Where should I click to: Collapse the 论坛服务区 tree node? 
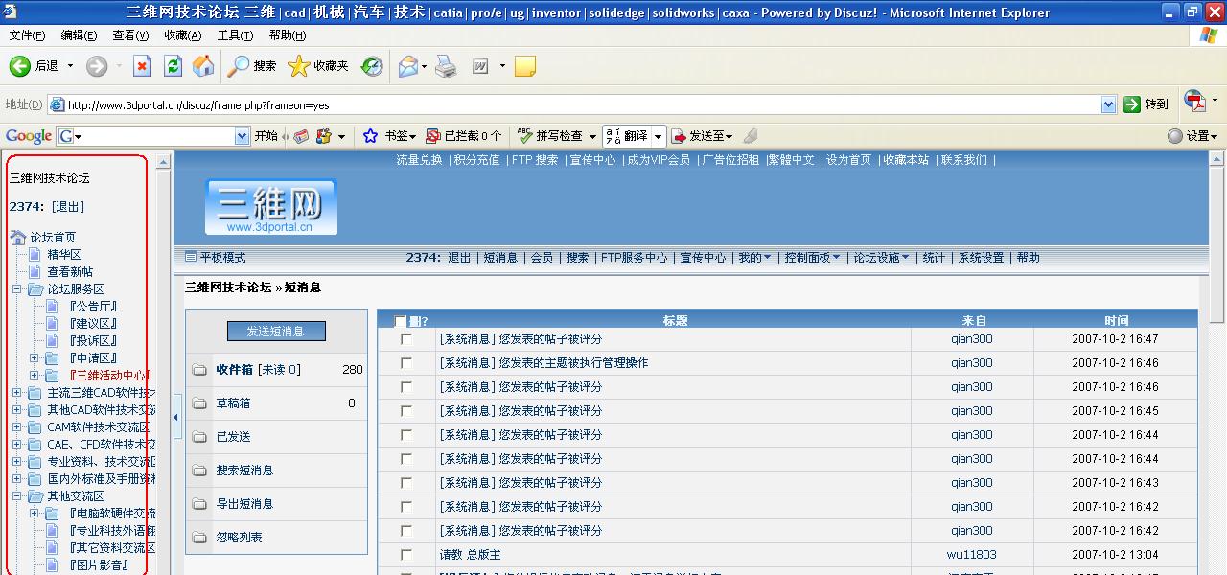pyautogui.click(x=16, y=289)
